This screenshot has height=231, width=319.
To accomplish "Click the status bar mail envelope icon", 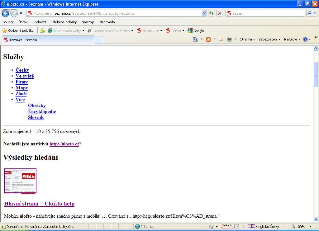I will (237, 226).
